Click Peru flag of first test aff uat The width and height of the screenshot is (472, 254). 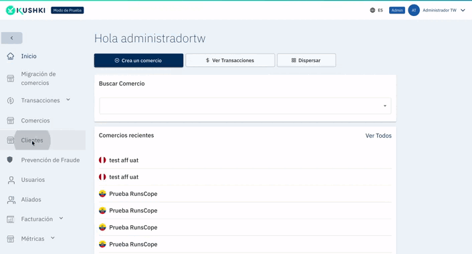(x=102, y=160)
